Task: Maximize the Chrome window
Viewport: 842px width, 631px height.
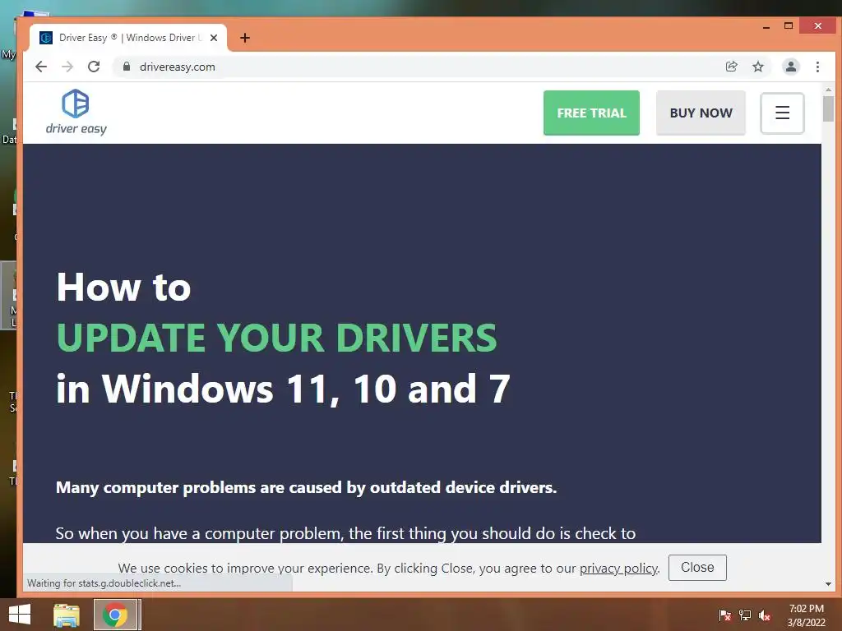Action: coord(789,25)
